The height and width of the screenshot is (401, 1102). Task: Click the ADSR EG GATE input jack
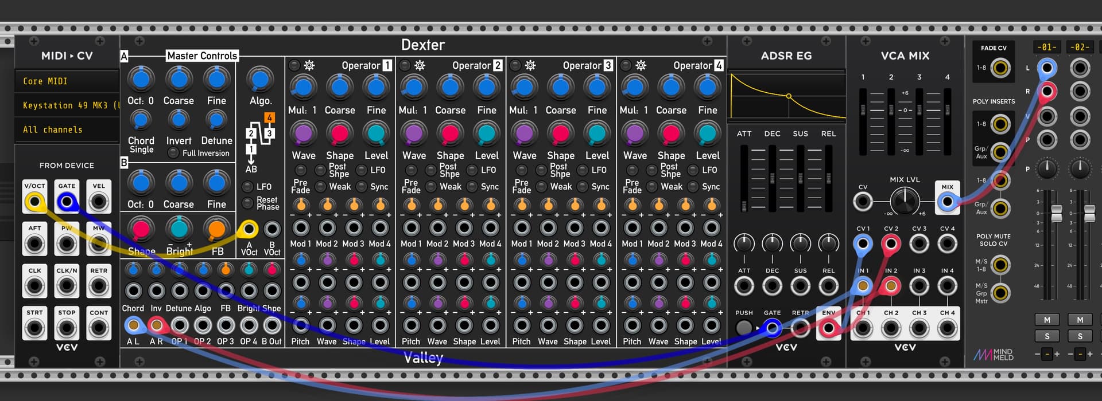773,328
